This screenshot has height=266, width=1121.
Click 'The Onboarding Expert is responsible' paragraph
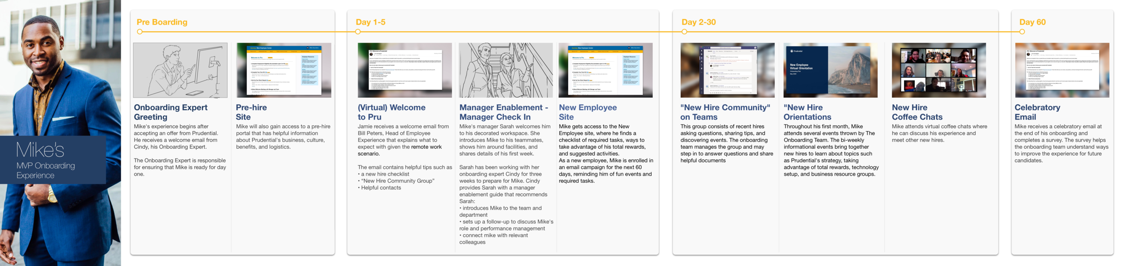[x=180, y=167]
